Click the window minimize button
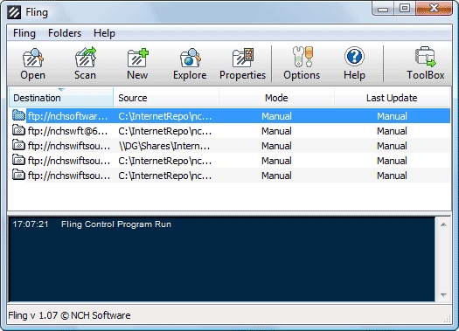 click(x=383, y=9)
